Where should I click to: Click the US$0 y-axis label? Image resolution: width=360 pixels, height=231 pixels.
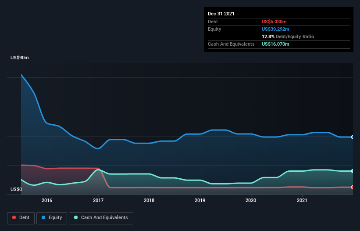tap(16, 189)
